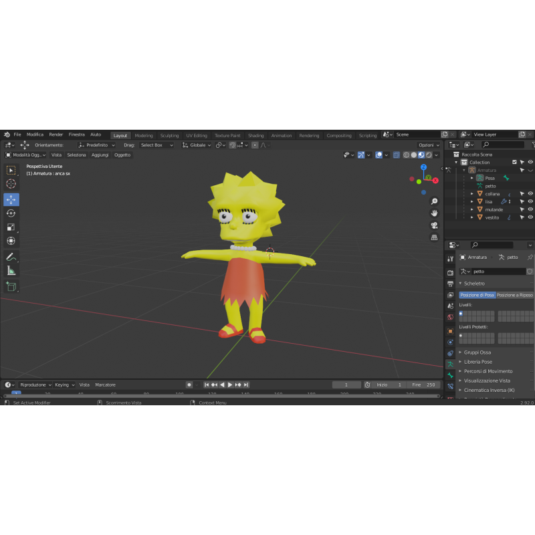This screenshot has width=535, height=535.
Task: Select Posizione di Posa mode
Action: pyautogui.click(x=477, y=295)
